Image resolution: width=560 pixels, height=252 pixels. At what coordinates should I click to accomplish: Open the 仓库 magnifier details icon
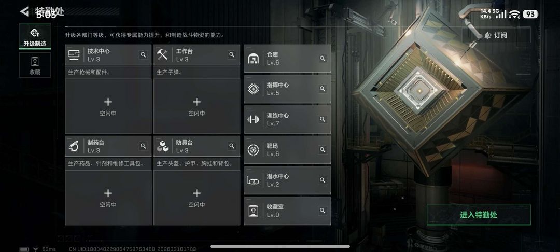[x=323, y=59]
